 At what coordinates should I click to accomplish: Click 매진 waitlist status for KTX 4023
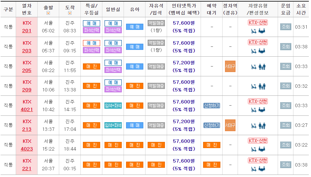pyautogui.click(x=212, y=145)
